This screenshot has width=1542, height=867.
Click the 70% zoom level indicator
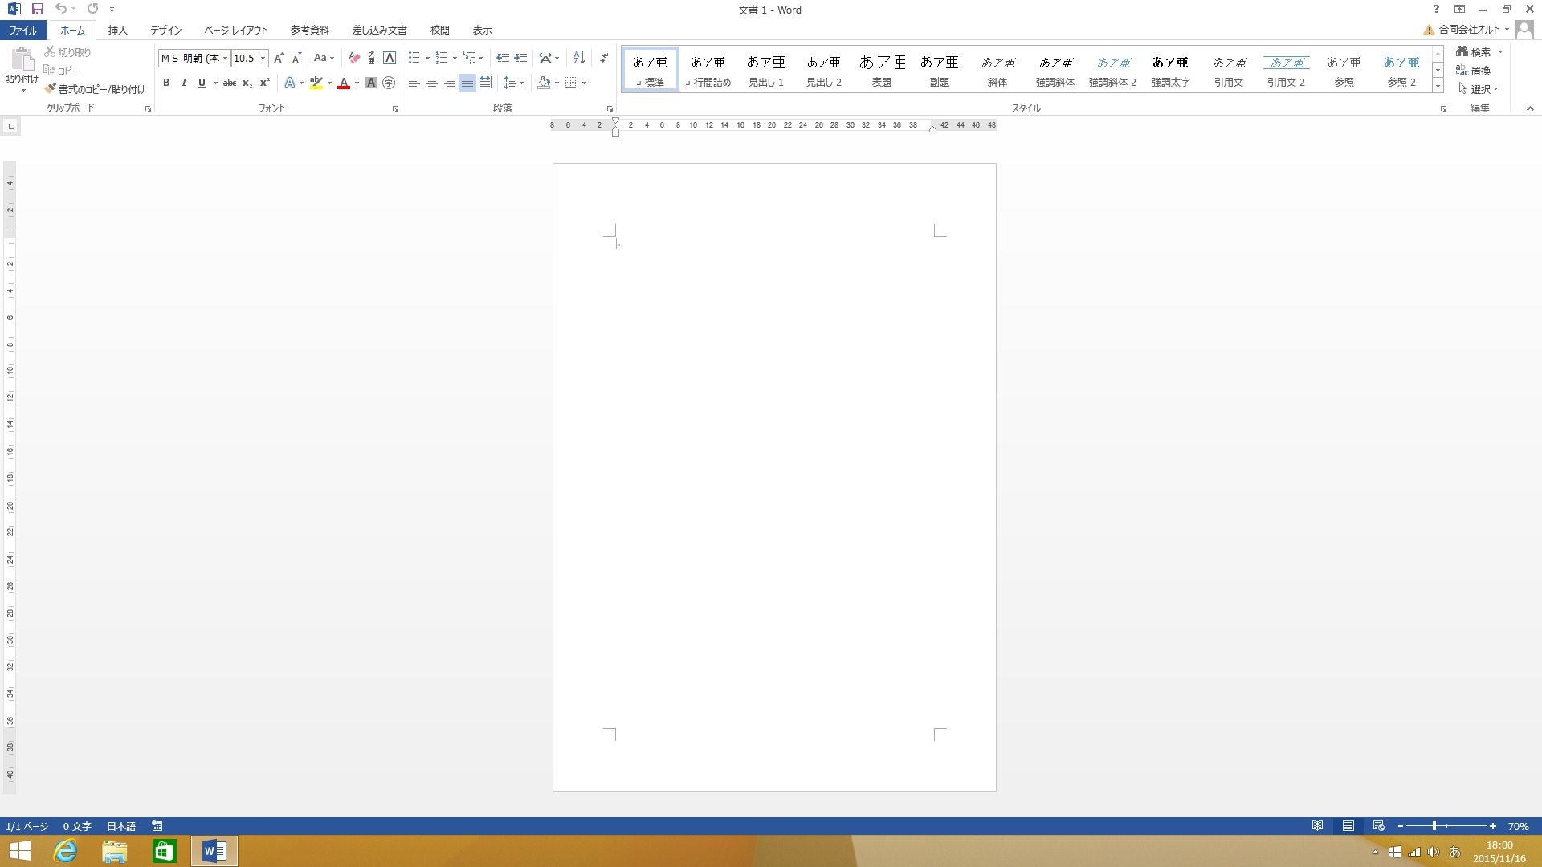tap(1518, 826)
